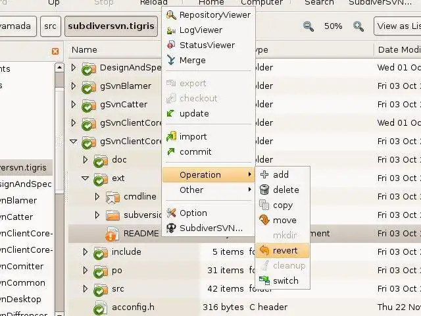Image resolution: width=421 pixels, height=316 pixels.
Task: Expand the subversion folder triangle
Action: [x=97, y=215]
